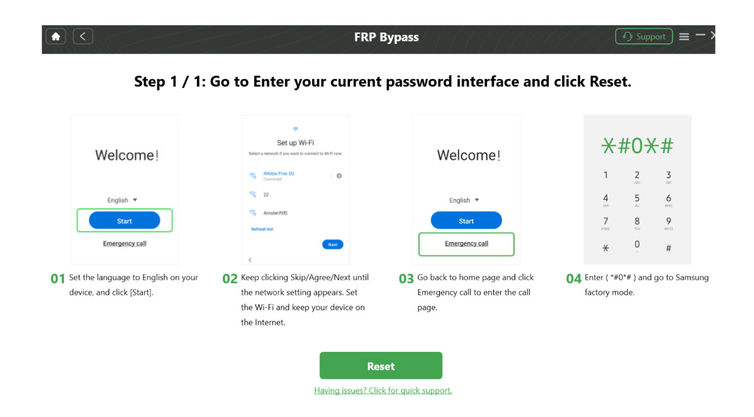This screenshot has height=417, width=754.
Task: Click the back chevron in step 02 image
Action: tap(250, 260)
